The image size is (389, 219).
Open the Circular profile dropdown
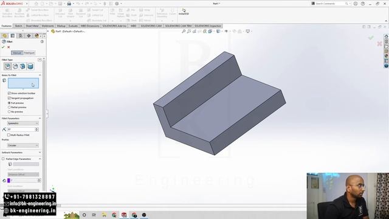pyautogui.click(x=23, y=145)
